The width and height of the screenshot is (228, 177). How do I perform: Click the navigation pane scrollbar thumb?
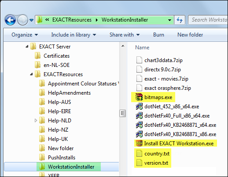tap(123, 113)
